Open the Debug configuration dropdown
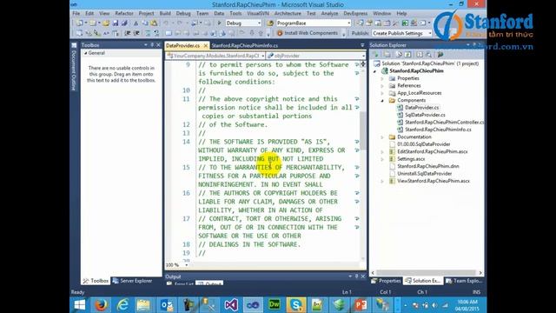The height and width of the screenshot is (313, 556). [x=243, y=23]
